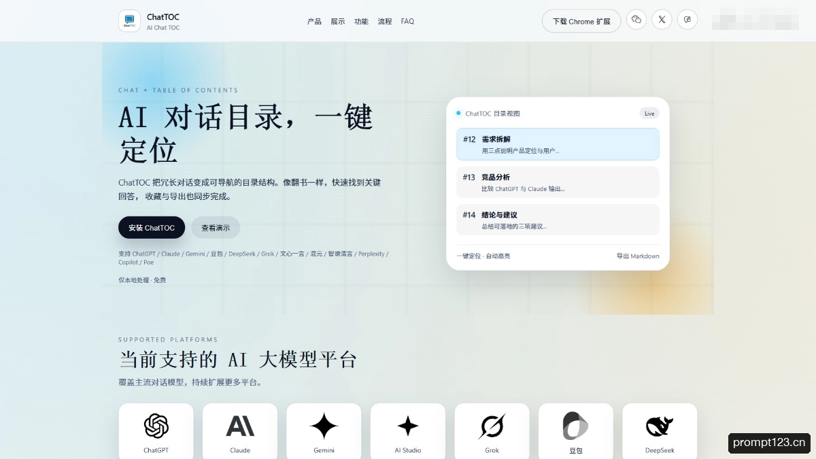The width and height of the screenshot is (816, 459).
Task: Open the WeChat contact icon
Action: tap(636, 20)
